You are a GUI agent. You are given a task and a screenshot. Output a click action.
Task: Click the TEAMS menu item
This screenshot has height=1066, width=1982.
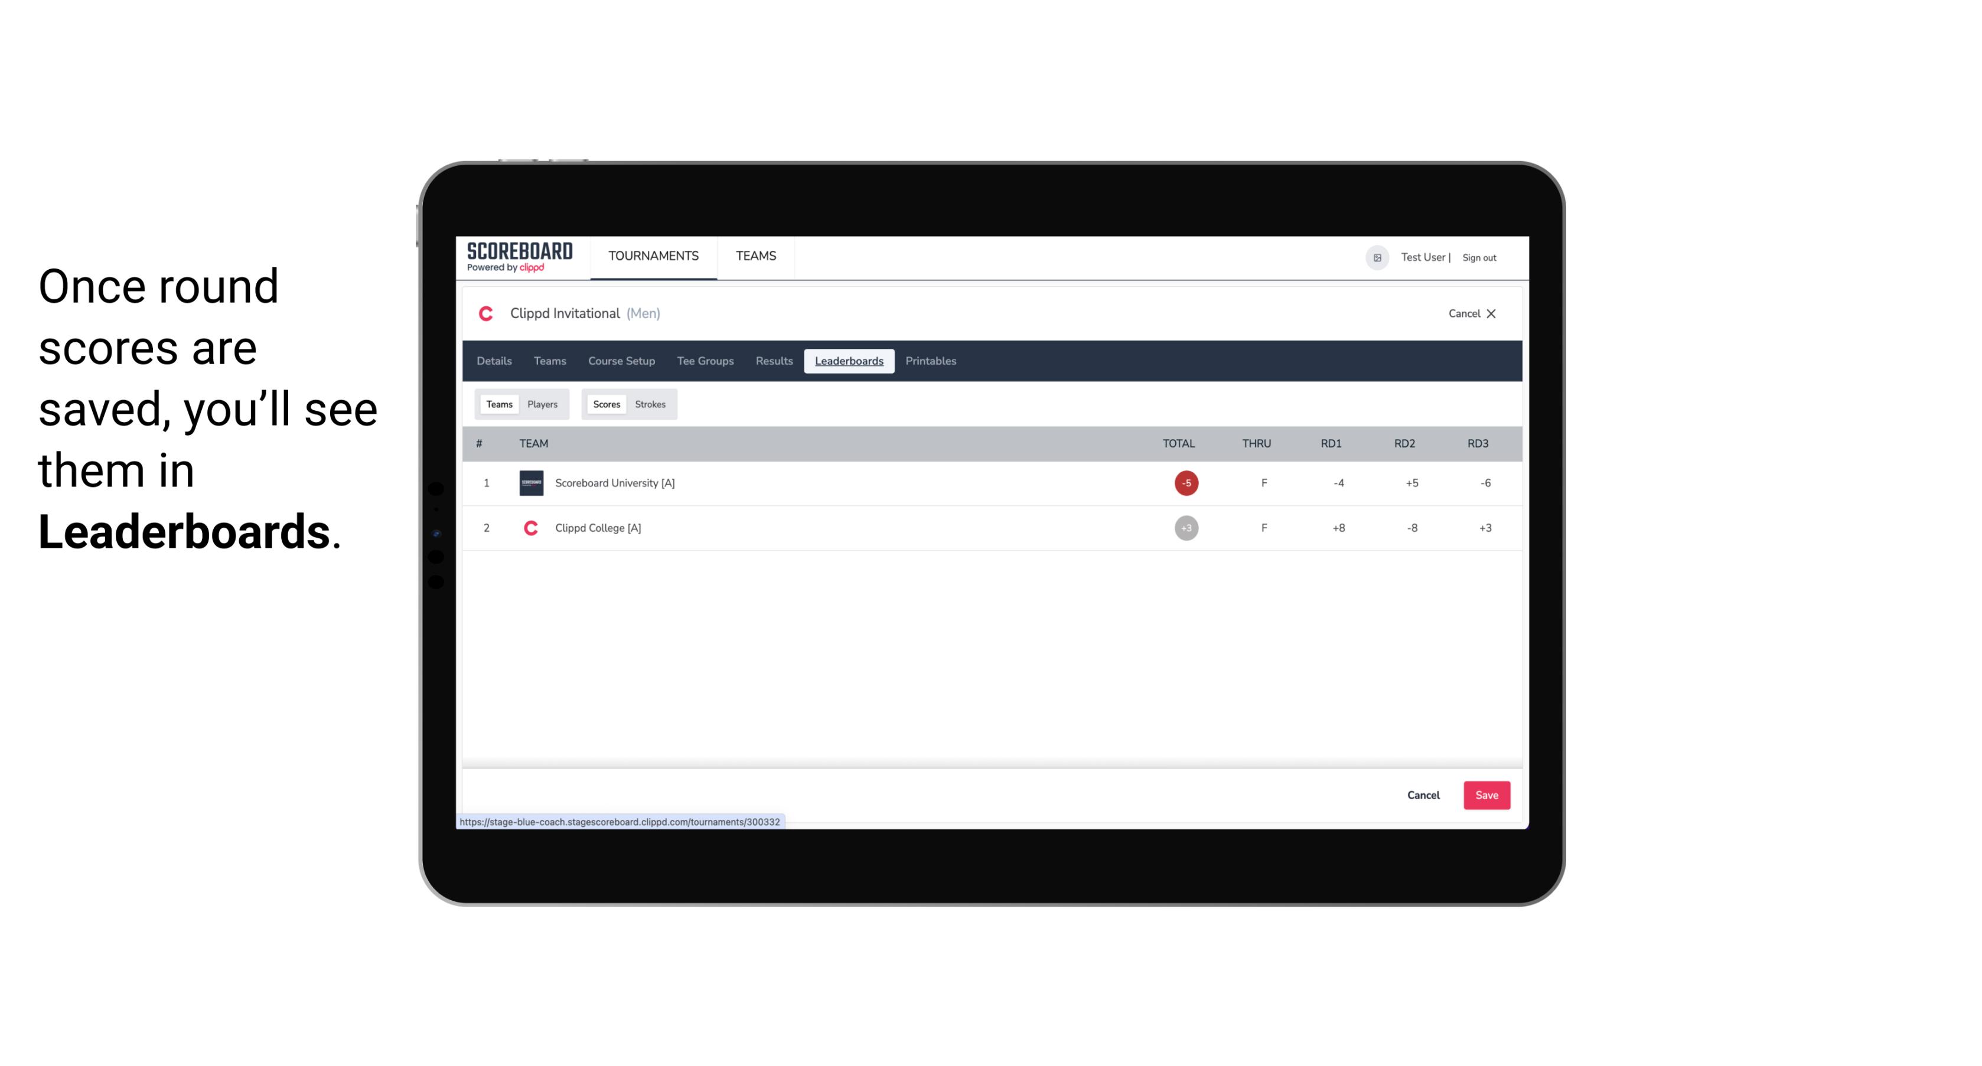click(755, 256)
